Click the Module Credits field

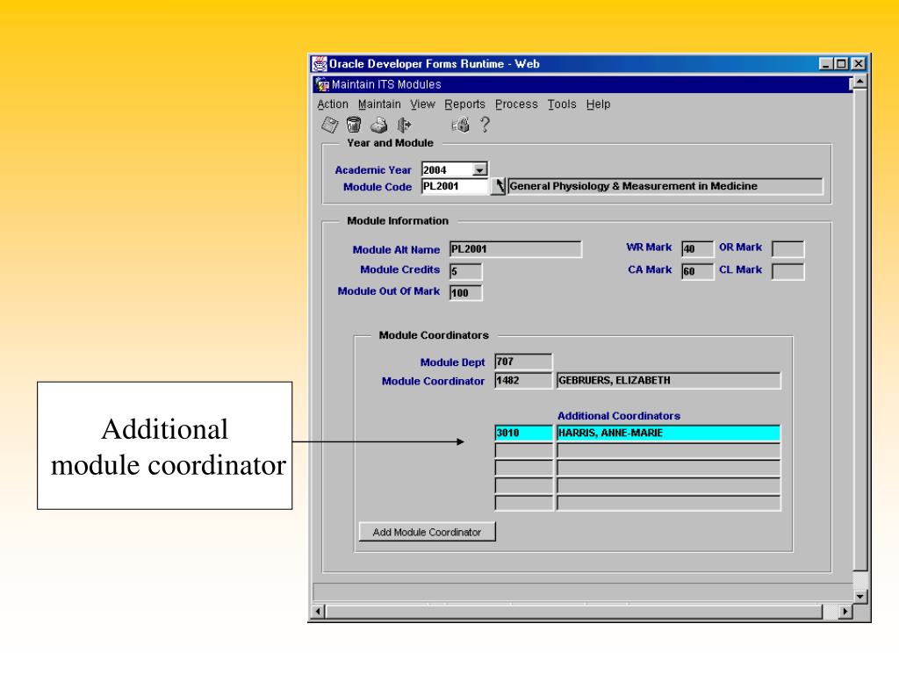point(465,271)
